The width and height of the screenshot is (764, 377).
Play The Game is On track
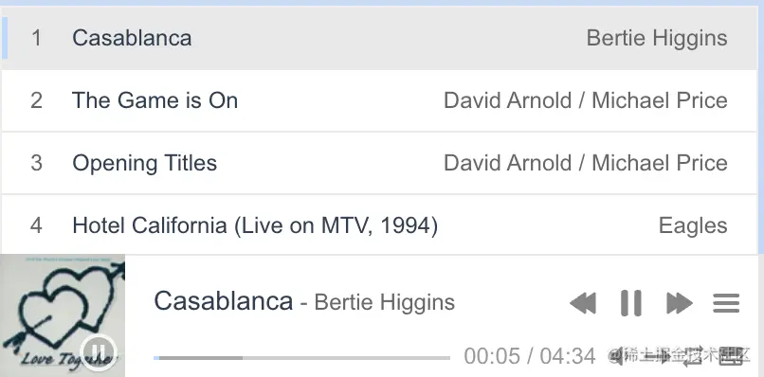379,100
